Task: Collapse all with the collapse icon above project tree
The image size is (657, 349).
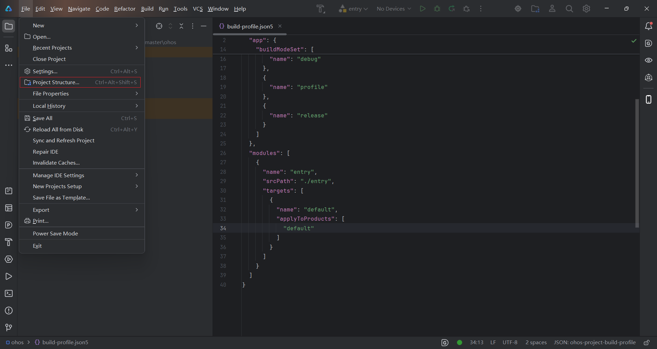Action: pos(182,26)
